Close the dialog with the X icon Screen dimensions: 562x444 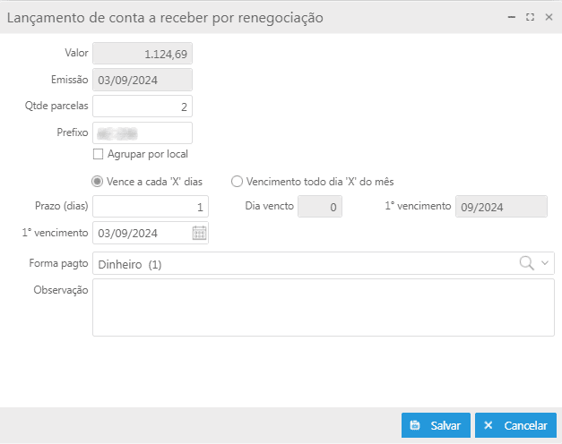pyautogui.click(x=549, y=17)
